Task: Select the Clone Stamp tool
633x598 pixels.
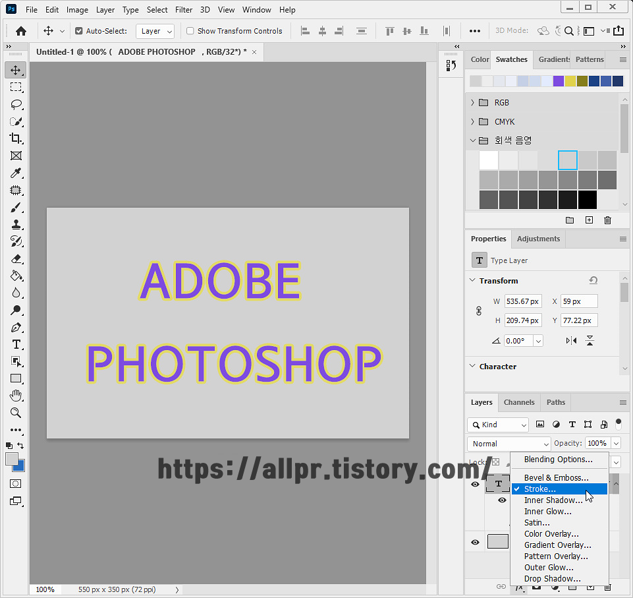Action: [x=16, y=225]
